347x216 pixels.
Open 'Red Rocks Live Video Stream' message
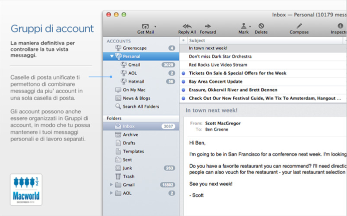pyautogui.click(x=263, y=65)
